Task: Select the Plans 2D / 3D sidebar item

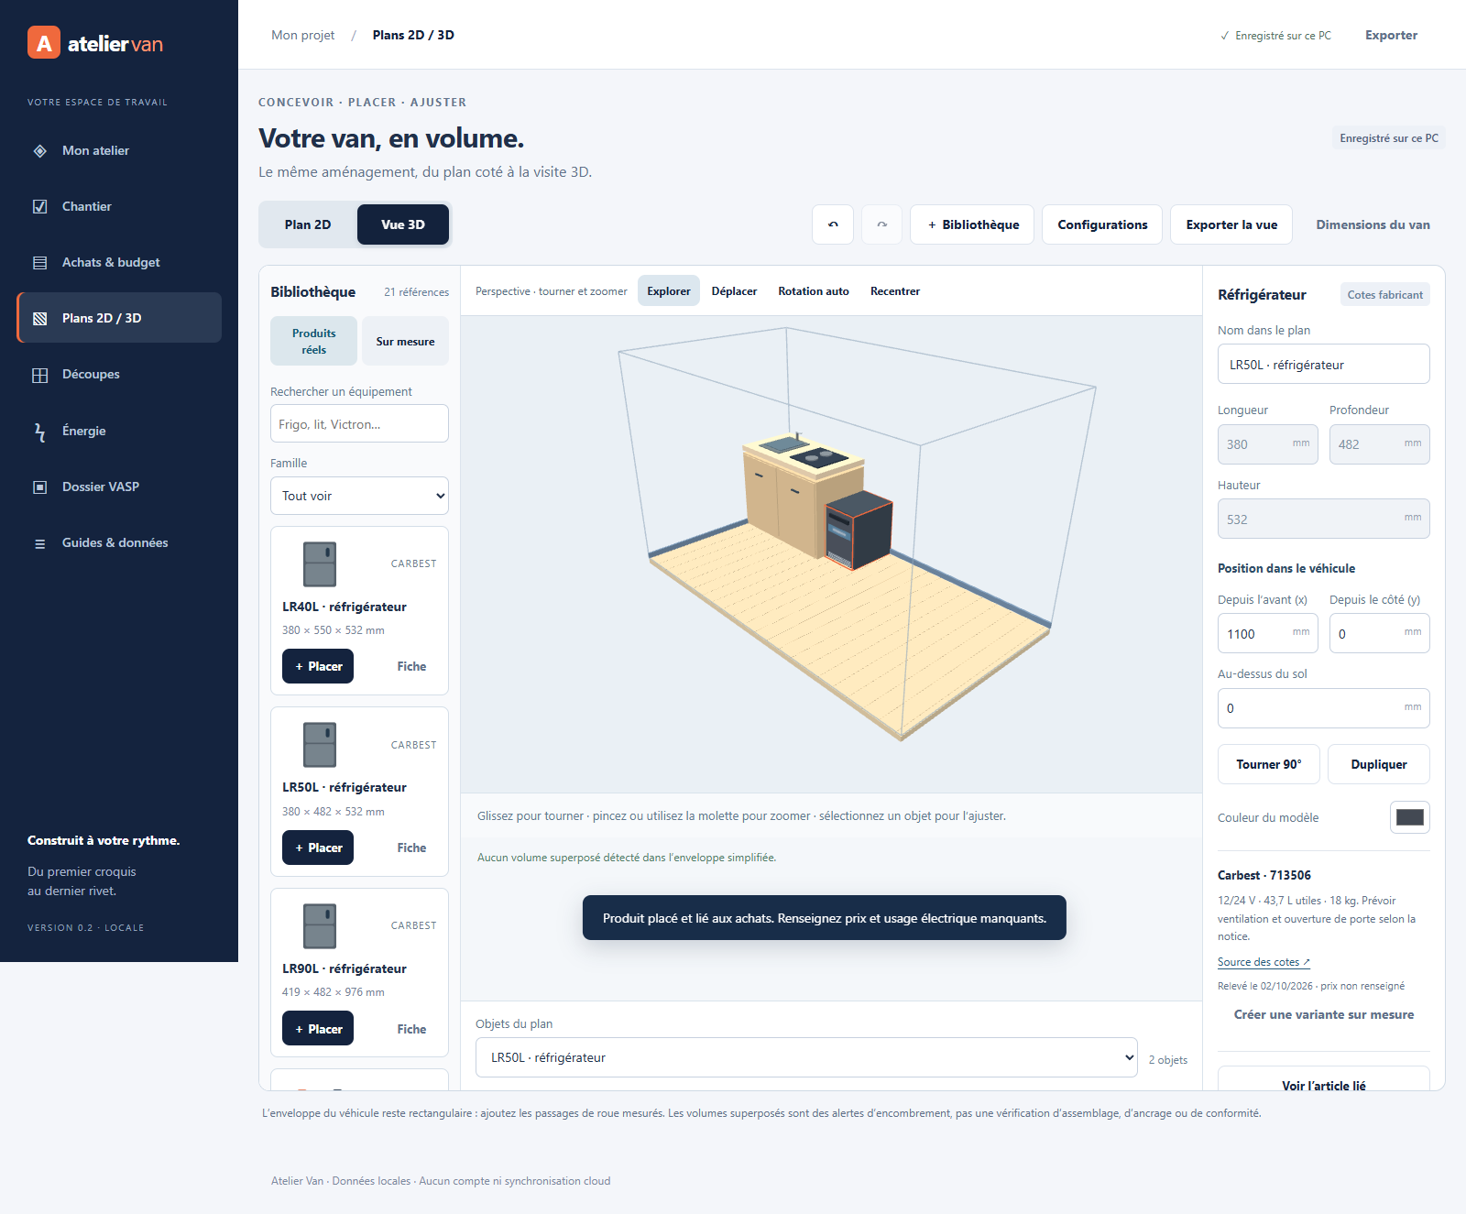Action: 119,318
